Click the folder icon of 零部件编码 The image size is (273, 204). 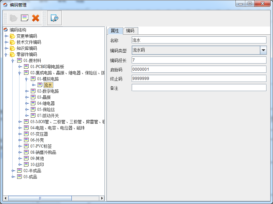12,54
